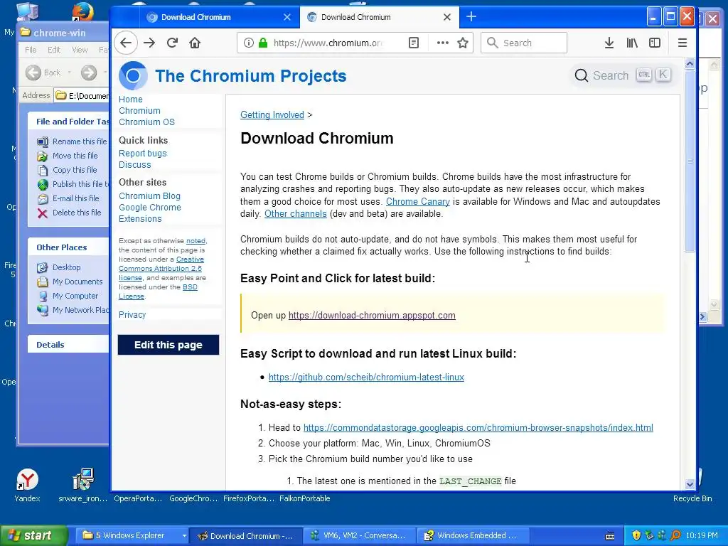Screen dimensions: 728x546
Task: Click the page scrollbar up arrow
Action: (690, 63)
